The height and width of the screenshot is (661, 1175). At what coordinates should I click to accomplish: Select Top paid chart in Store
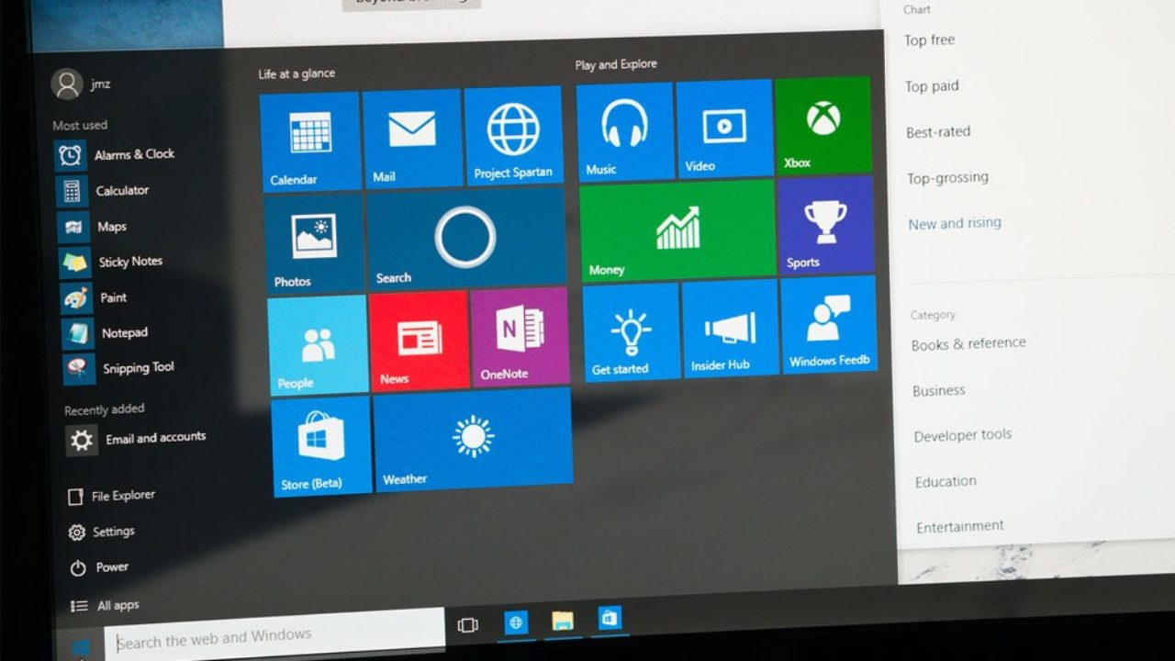coord(932,86)
